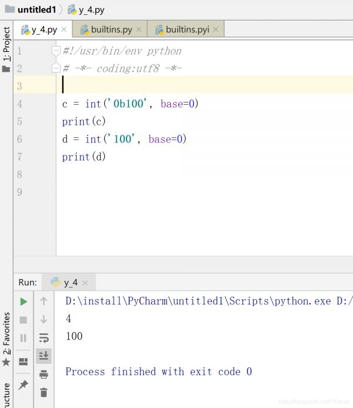Open the 2: Favorites side panel
The width and height of the screenshot is (353, 408).
(x=6, y=333)
